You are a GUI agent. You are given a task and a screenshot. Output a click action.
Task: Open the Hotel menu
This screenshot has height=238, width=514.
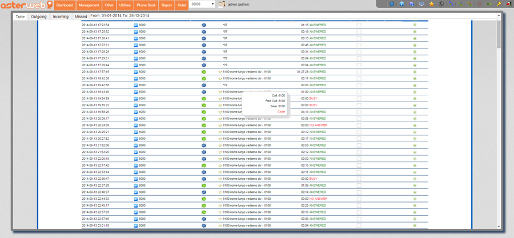coord(181,5)
